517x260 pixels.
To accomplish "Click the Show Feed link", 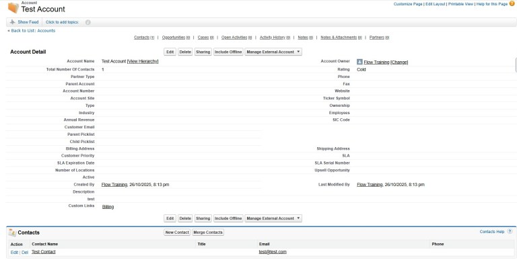I will coord(28,22).
